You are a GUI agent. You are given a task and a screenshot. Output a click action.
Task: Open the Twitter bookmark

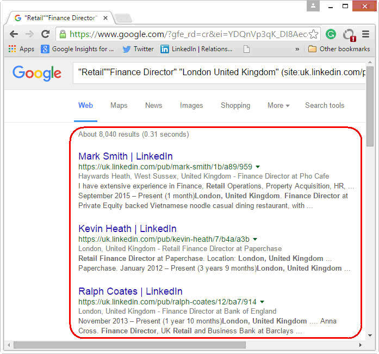[138, 49]
